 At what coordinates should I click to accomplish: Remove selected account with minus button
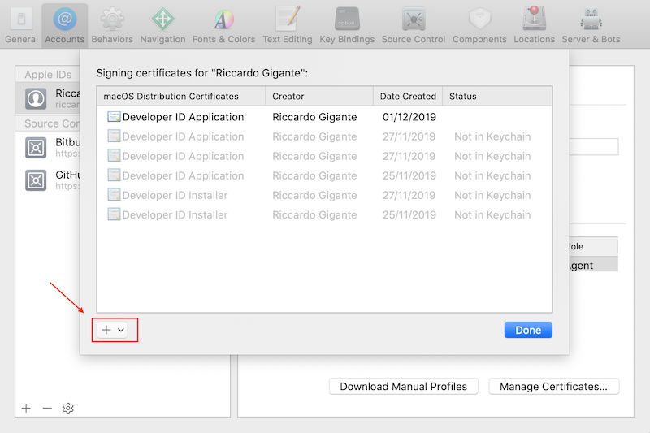[x=47, y=408]
